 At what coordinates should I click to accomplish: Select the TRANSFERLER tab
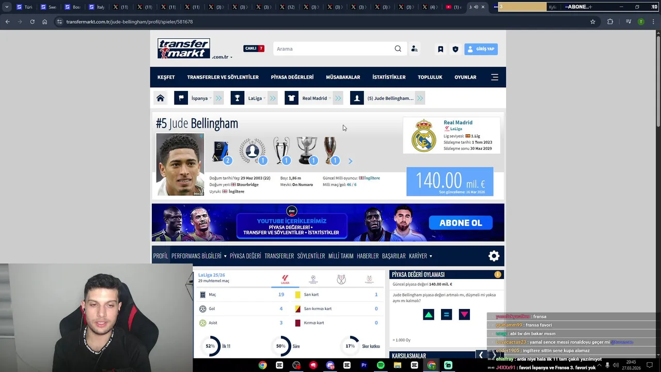click(x=279, y=256)
